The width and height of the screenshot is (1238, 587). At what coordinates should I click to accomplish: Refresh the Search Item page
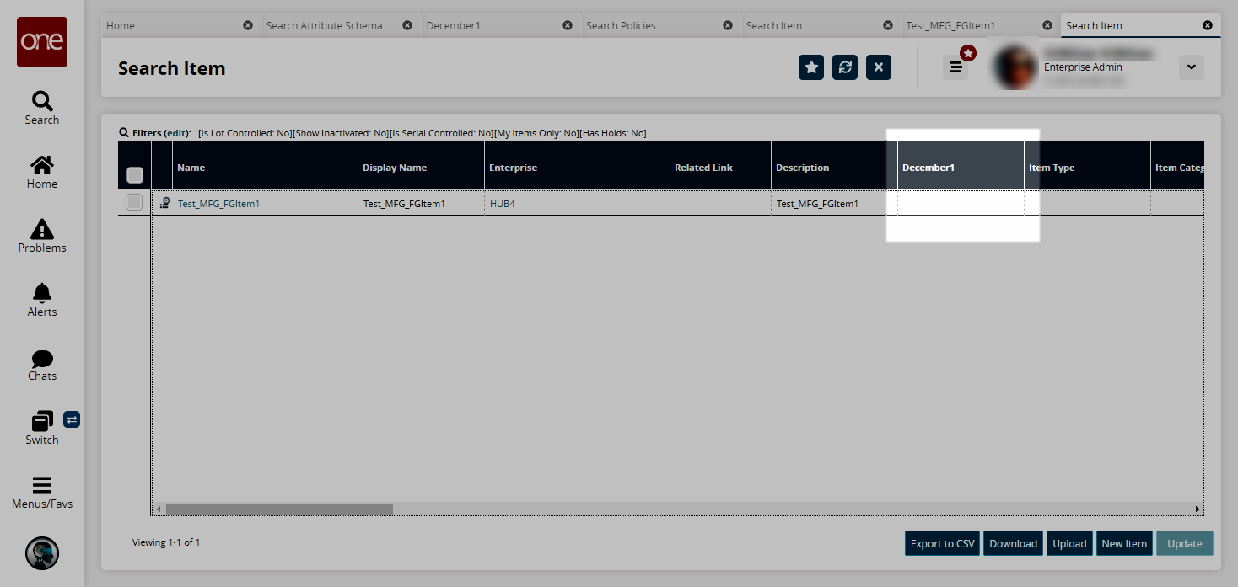coord(845,67)
